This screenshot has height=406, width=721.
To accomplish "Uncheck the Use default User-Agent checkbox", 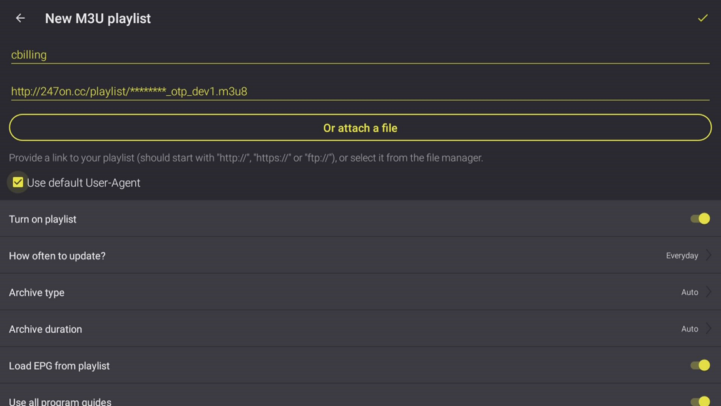I will [x=18, y=182].
